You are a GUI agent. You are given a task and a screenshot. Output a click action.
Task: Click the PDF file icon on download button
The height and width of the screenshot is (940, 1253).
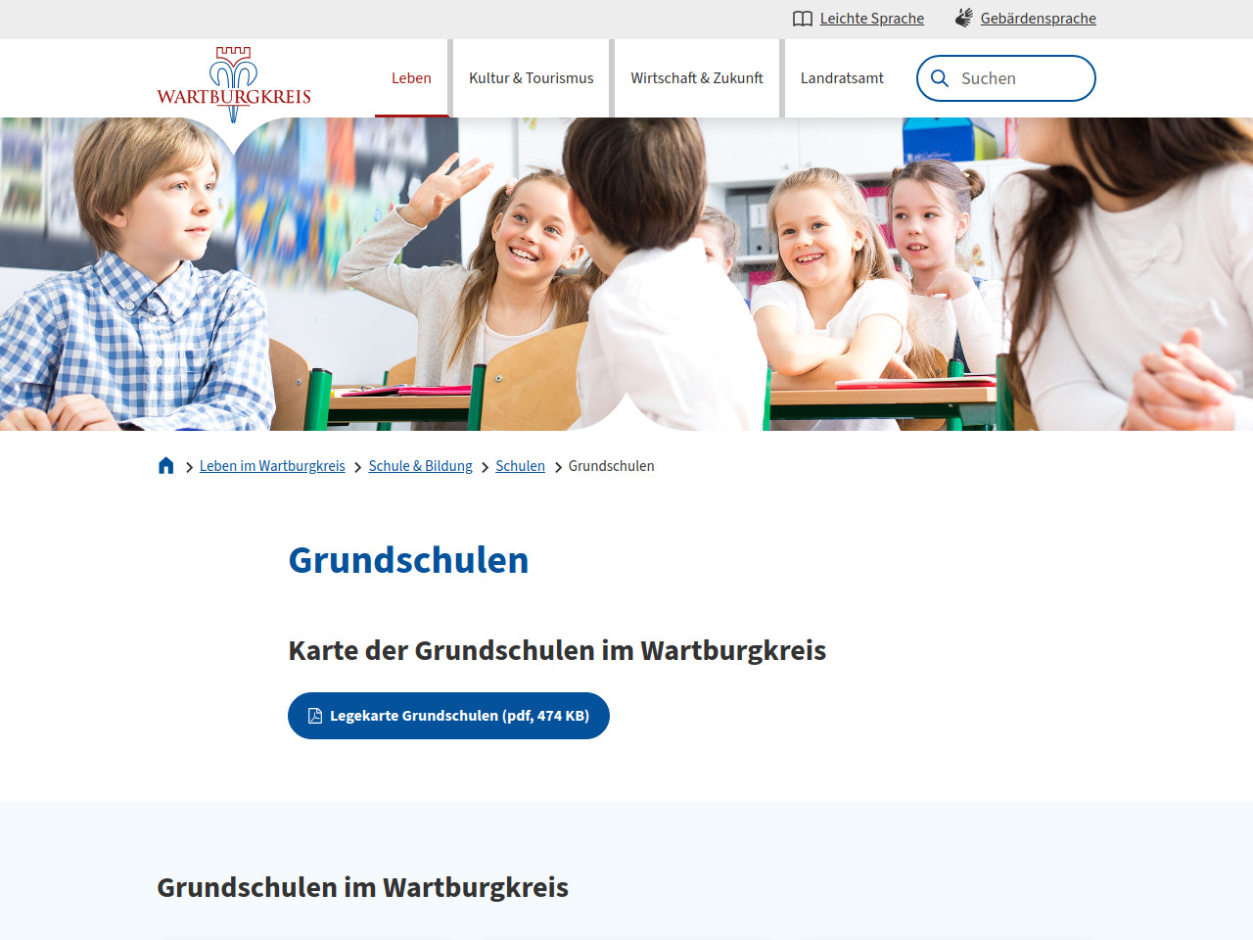[x=315, y=716]
